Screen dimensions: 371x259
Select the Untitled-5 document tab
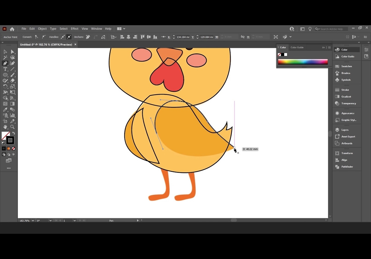coord(46,45)
